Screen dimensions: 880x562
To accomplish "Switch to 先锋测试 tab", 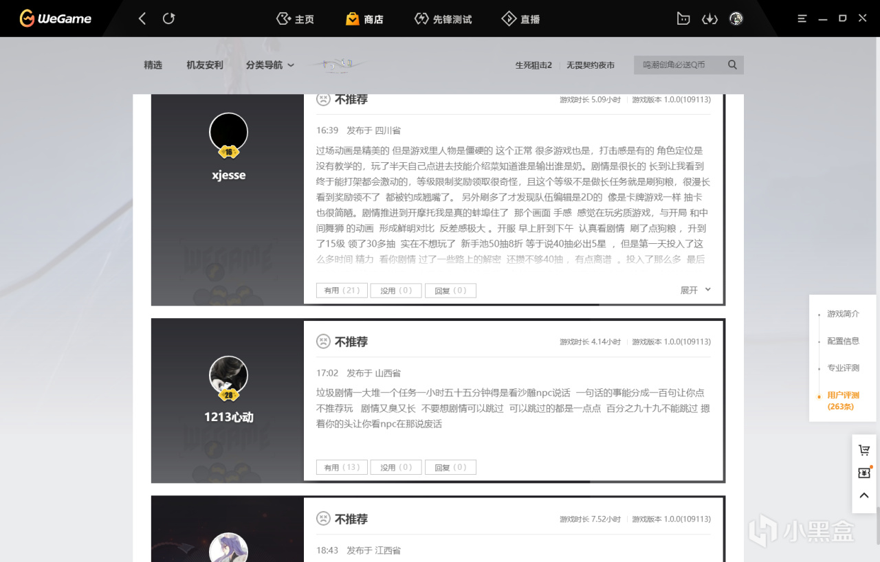I will [x=443, y=19].
